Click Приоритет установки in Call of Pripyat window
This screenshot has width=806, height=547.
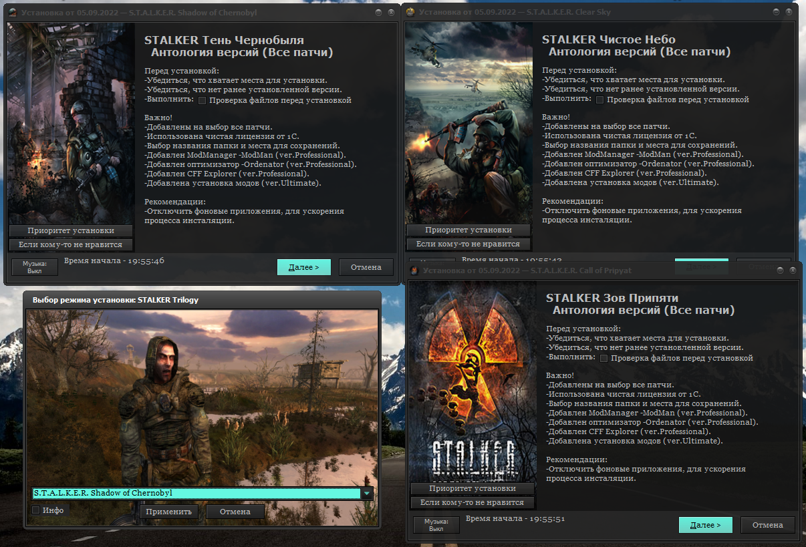(473, 488)
